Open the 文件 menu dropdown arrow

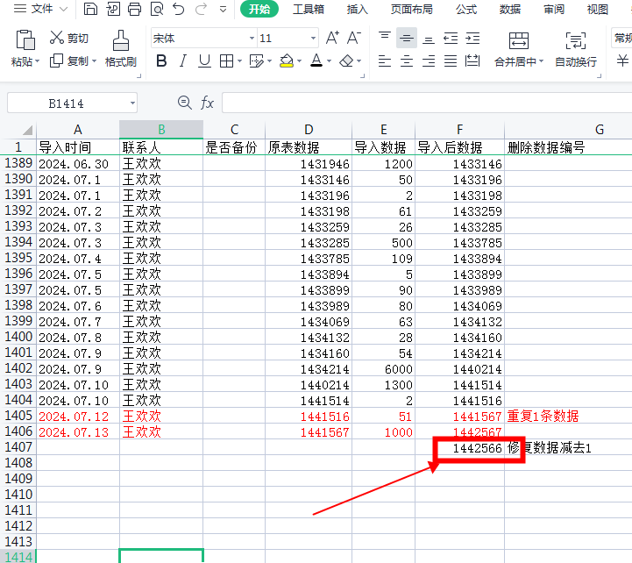63,9
